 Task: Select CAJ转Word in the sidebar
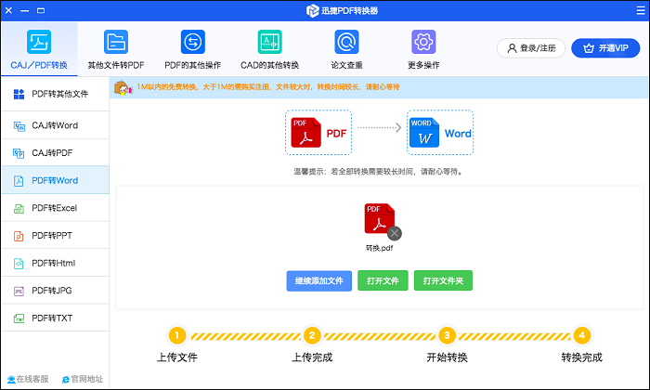click(54, 125)
